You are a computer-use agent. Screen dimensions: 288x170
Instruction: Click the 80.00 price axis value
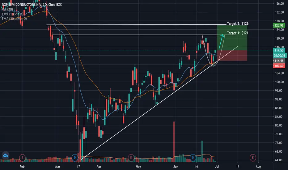[279, 125]
